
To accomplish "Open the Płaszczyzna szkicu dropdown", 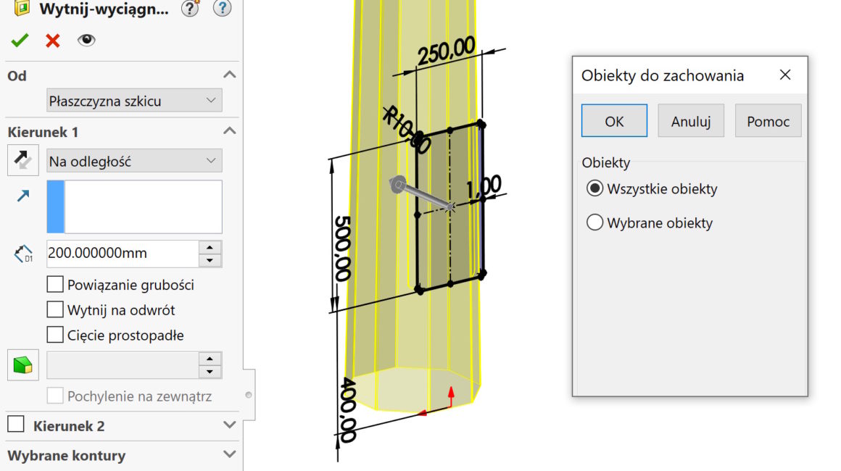I will [134, 101].
